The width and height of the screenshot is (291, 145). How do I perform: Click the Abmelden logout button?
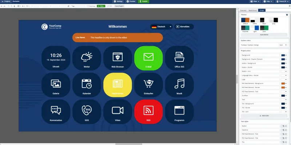tap(184, 27)
